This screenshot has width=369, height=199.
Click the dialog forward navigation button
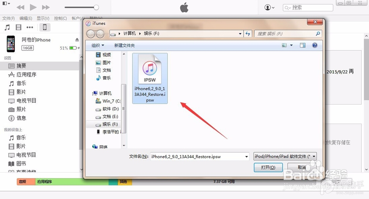(x=100, y=34)
